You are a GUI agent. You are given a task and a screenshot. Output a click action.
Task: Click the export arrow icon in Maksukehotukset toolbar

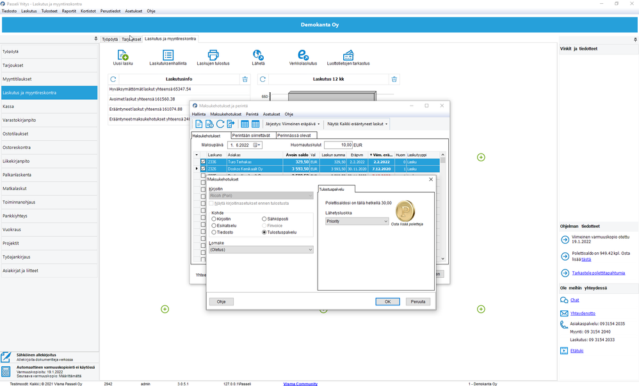pyautogui.click(x=231, y=124)
